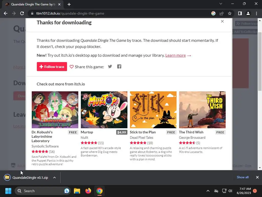Open Chrome from the taskbar
Image resolution: width=262 pixels, height=197 pixels.
click(x=100, y=191)
